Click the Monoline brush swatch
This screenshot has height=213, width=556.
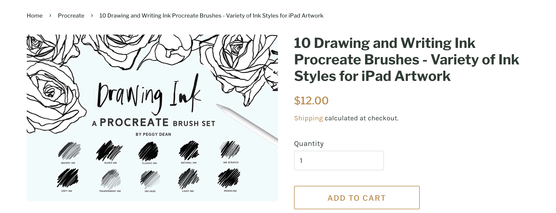(x=229, y=178)
